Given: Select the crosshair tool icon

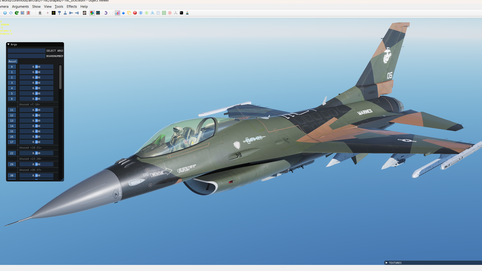Looking at the screenshot, I should pos(47,13).
